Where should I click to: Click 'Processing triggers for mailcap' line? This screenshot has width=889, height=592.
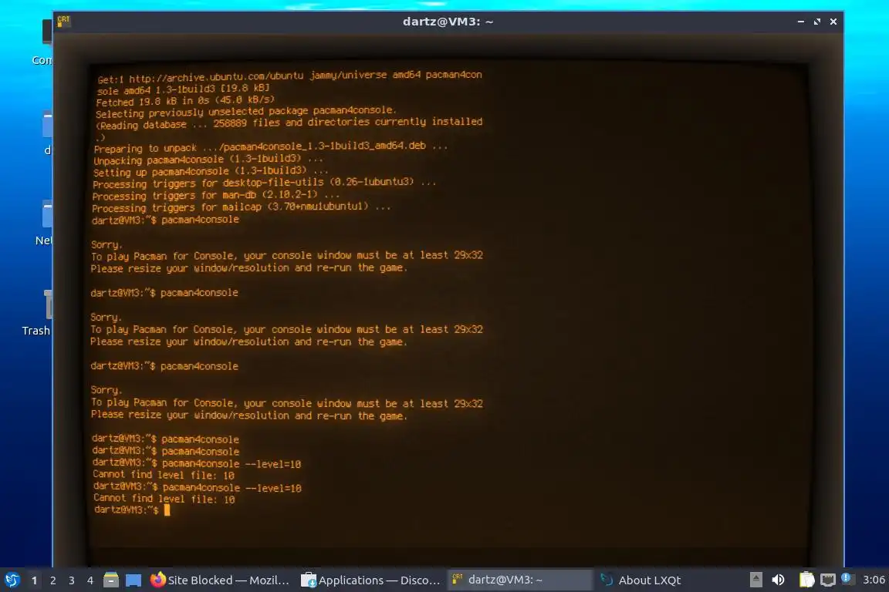pos(241,207)
